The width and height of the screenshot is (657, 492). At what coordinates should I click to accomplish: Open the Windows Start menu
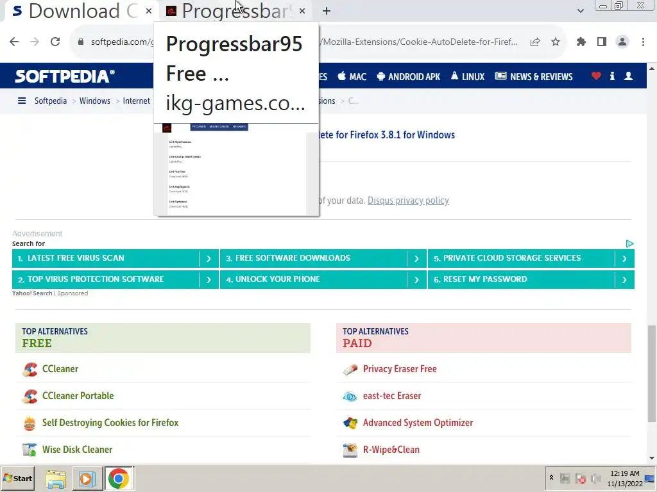point(17,478)
